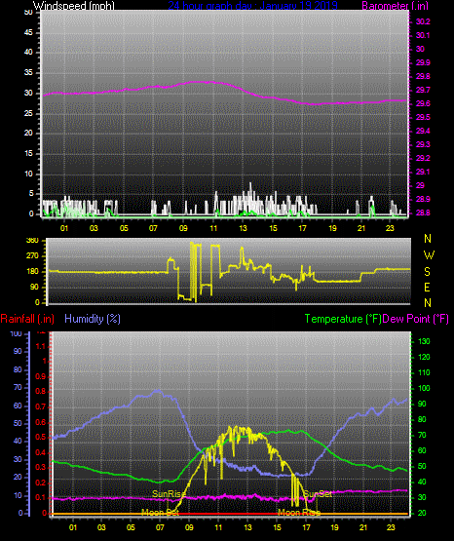Click '1.1' on the rainfall axis
Viewport: 454px width, 541px height.
(41, 346)
